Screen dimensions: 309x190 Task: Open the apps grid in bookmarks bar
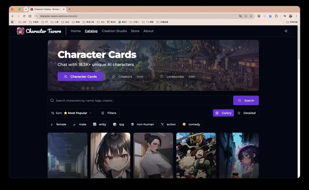(x=12, y=22)
